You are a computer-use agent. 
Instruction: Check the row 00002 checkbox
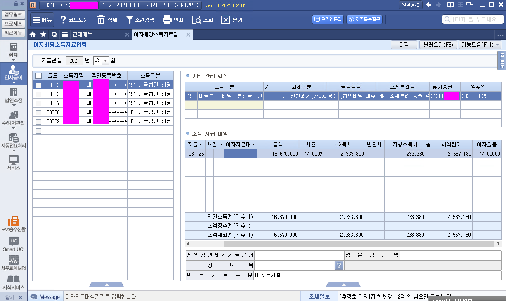tap(39, 85)
